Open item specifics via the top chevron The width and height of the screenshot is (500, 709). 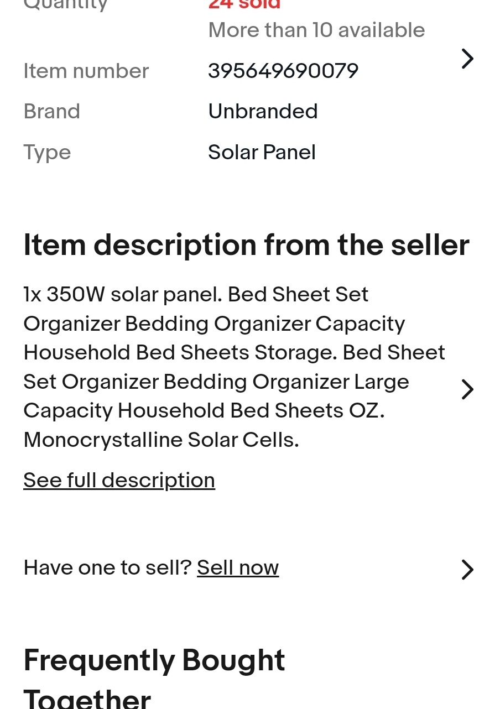[467, 59]
